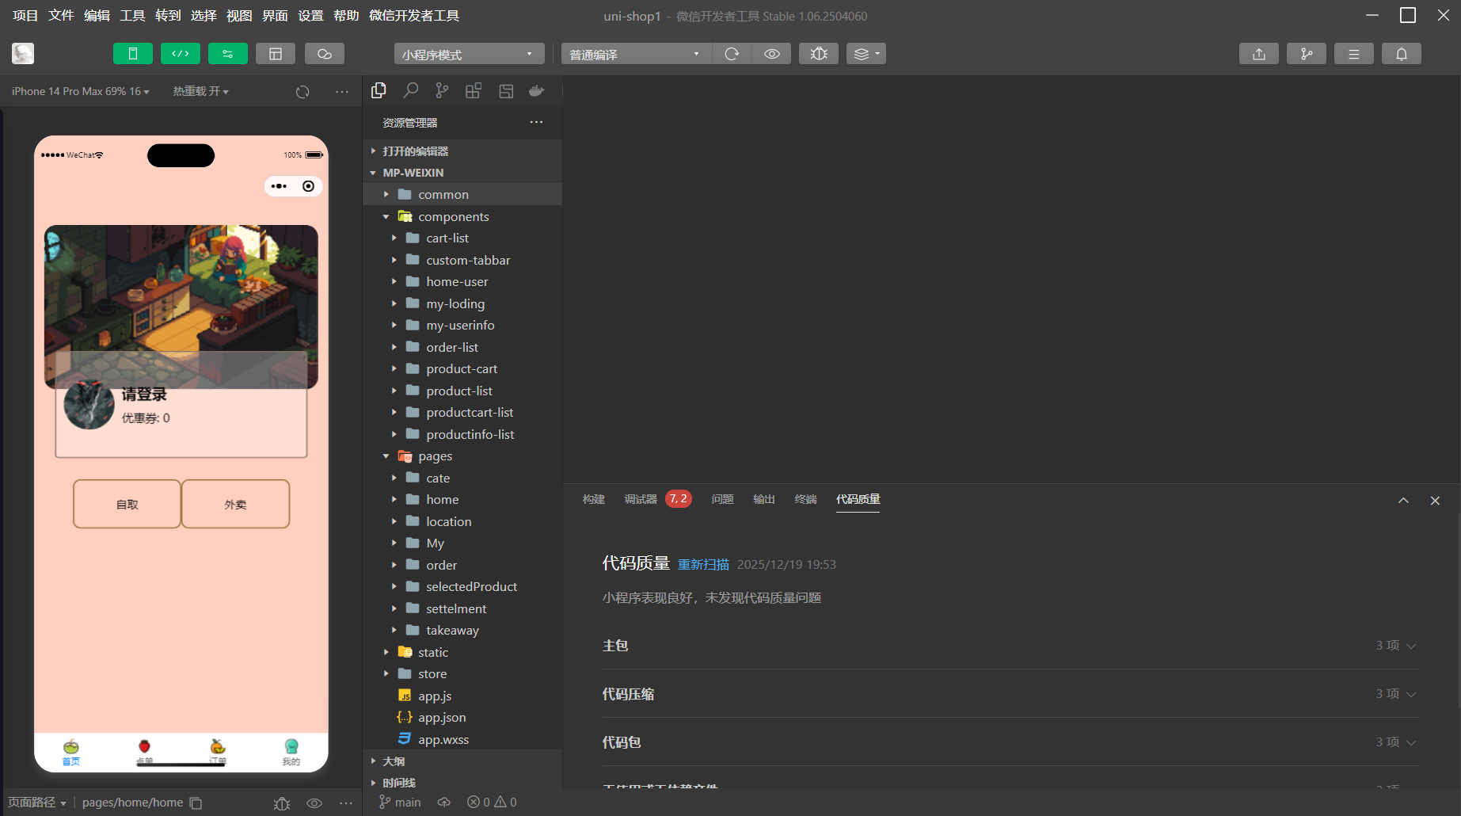Open the capsule menu dots in simulator

pos(279,186)
